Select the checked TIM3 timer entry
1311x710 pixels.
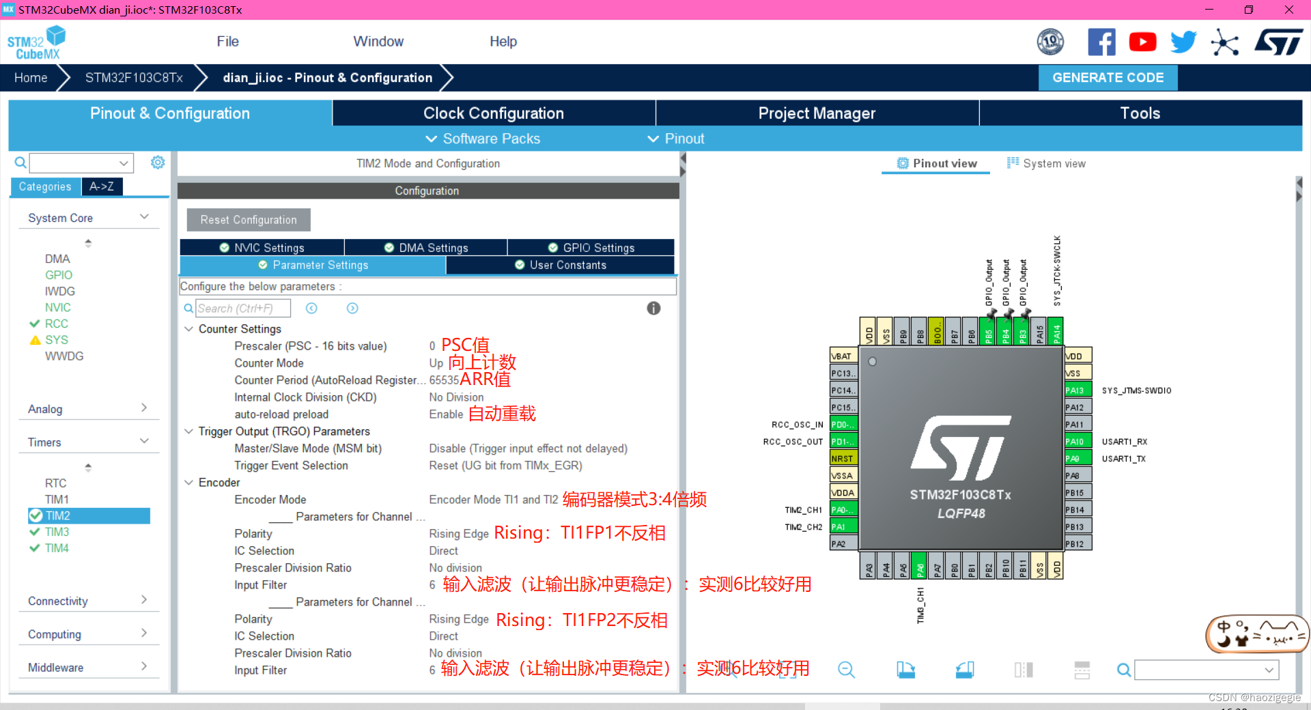pyautogui.click(x=57, y=532)
